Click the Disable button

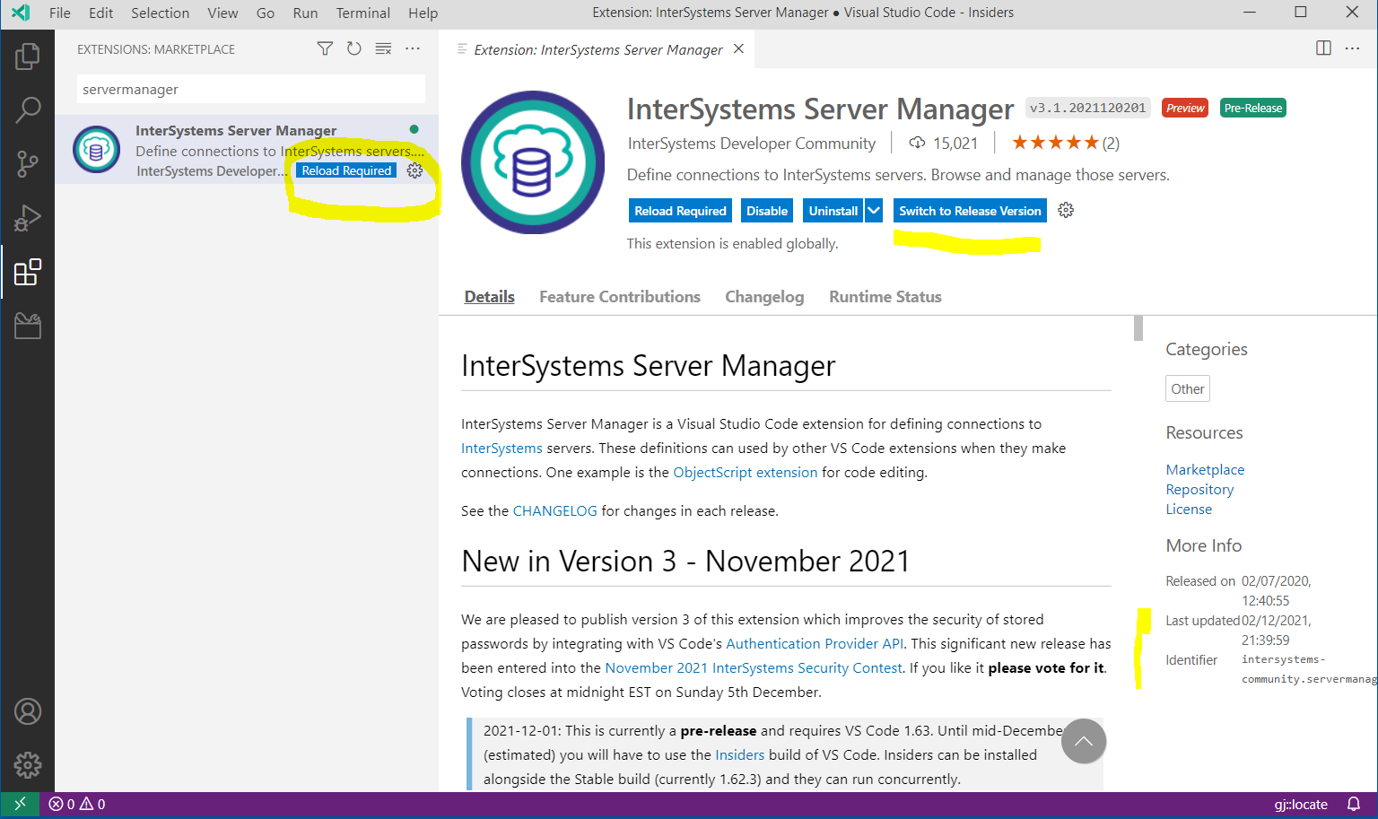[x=767, y=211]
